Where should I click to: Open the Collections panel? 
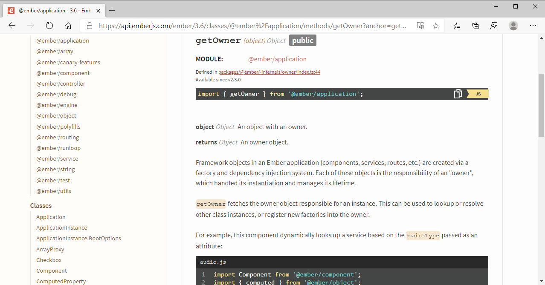point(475,26)
